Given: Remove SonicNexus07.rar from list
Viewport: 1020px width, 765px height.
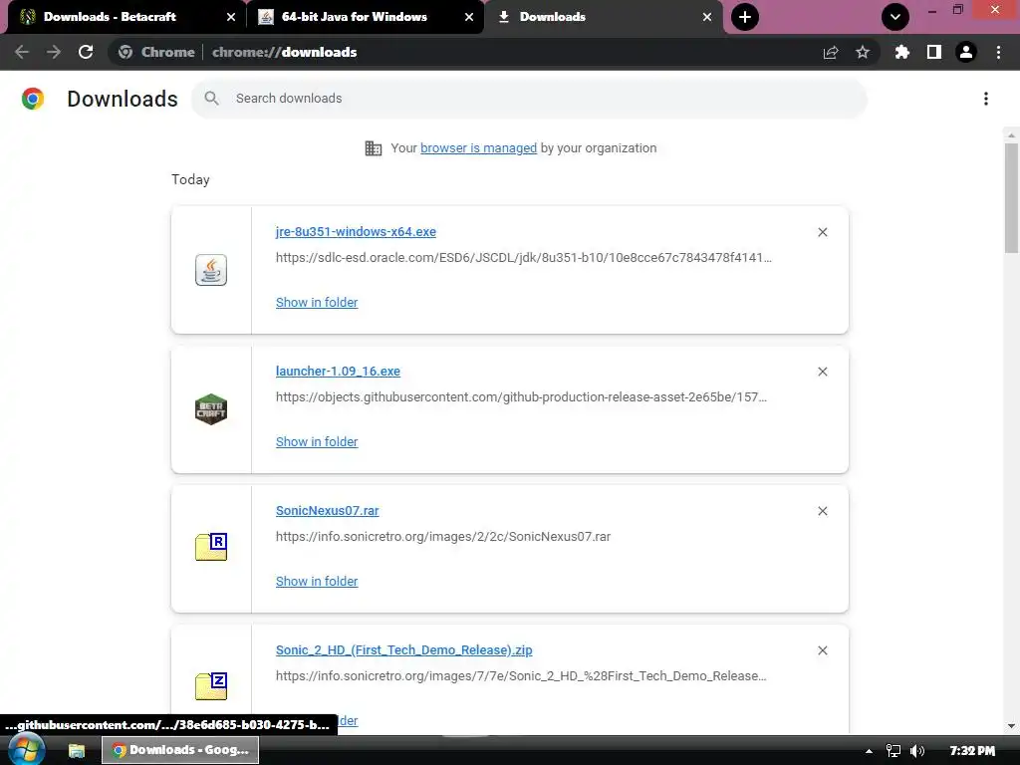Looking at the screenshot, I should [822, 511].
